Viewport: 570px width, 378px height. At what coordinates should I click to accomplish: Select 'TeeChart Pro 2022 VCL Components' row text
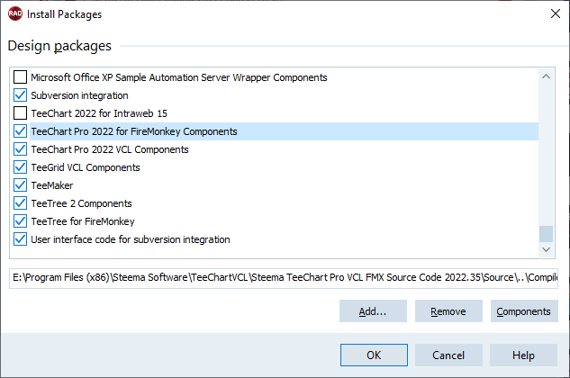pos(110,149)
